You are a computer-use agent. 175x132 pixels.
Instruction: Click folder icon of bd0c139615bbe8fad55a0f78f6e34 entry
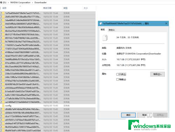(3, 95)
